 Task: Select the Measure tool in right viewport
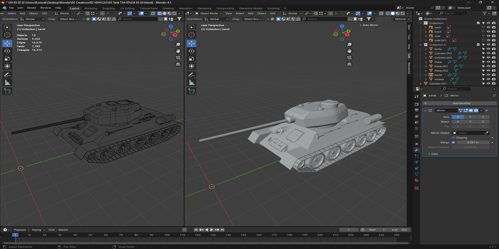coord(192,83)
